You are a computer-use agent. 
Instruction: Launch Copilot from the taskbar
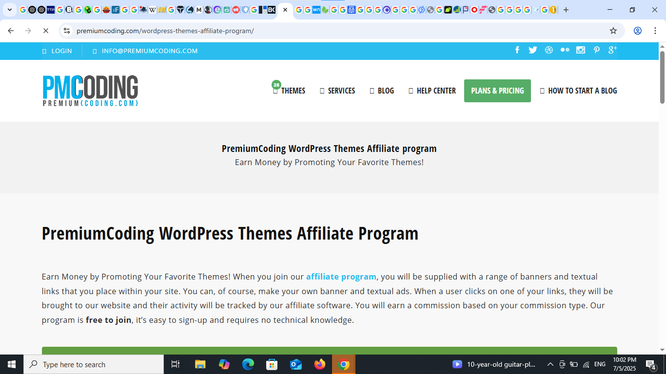pos(224,364)
